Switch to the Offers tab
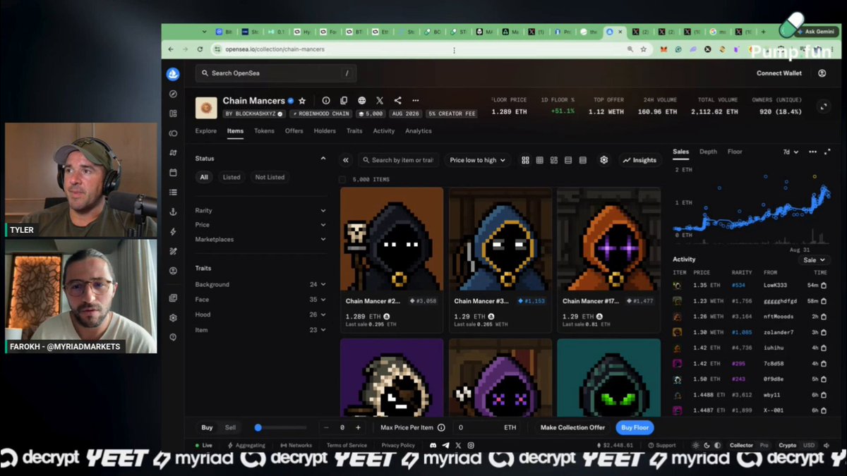The height and width of the screenshot is (476, 847). (294, 131)
